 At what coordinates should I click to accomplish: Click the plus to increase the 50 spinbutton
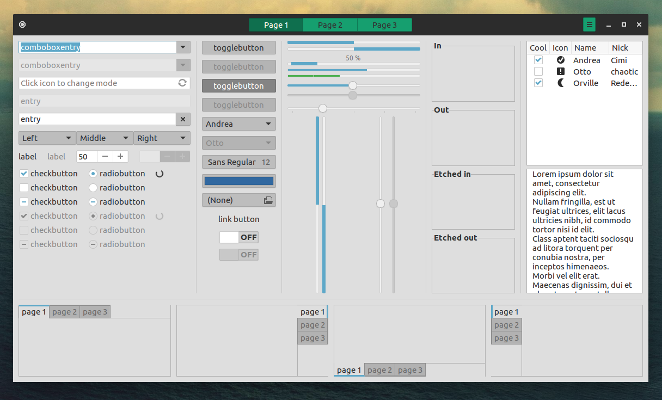click(119, 156)
